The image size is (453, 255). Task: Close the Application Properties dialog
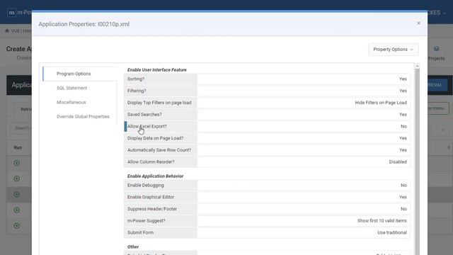click(418, 23)
